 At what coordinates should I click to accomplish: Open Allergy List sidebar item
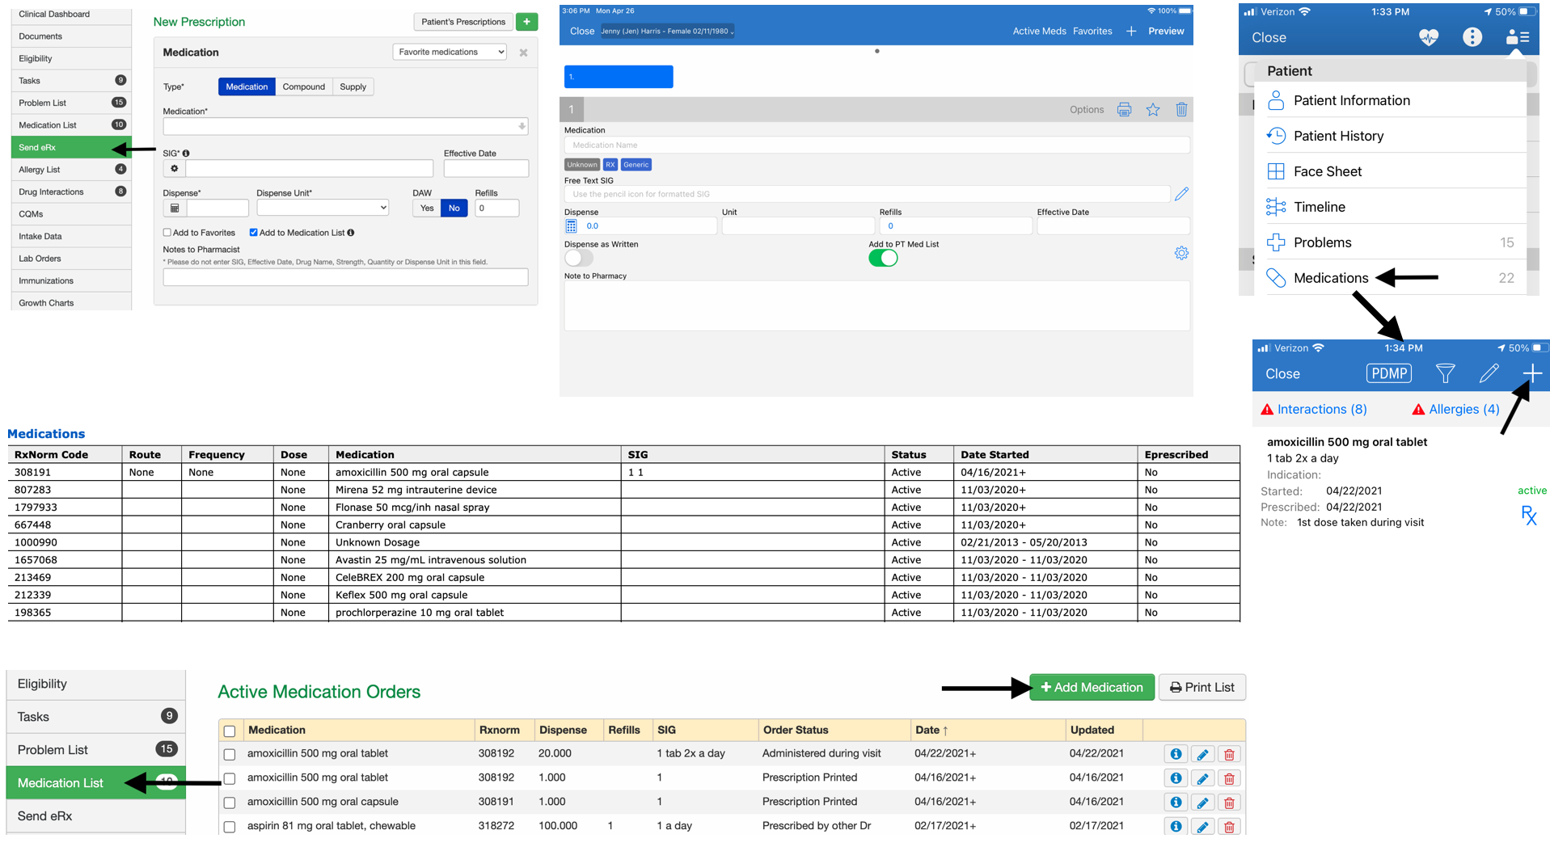71,170
